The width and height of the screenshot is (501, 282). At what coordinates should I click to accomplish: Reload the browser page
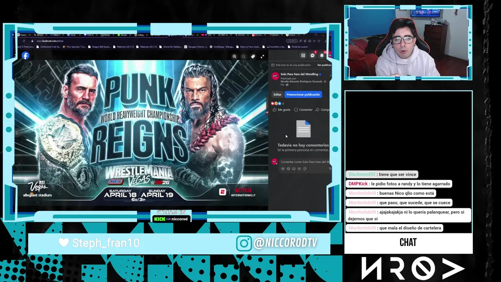24,41
